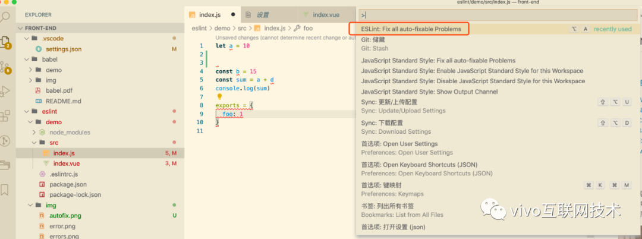Screen dimensions: 642x239
Task: Click the settings.json file icon
Action: click(x=39, y=49)
